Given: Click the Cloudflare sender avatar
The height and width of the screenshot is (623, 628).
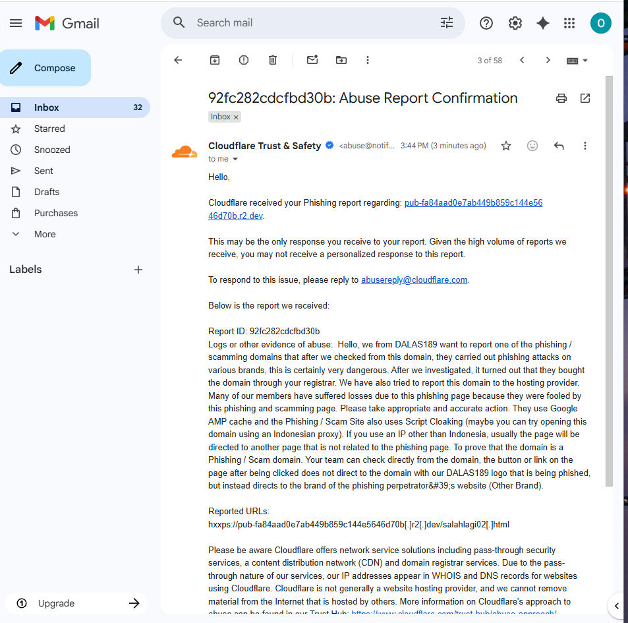Looking at the screenshot, I should click(185, 152).
